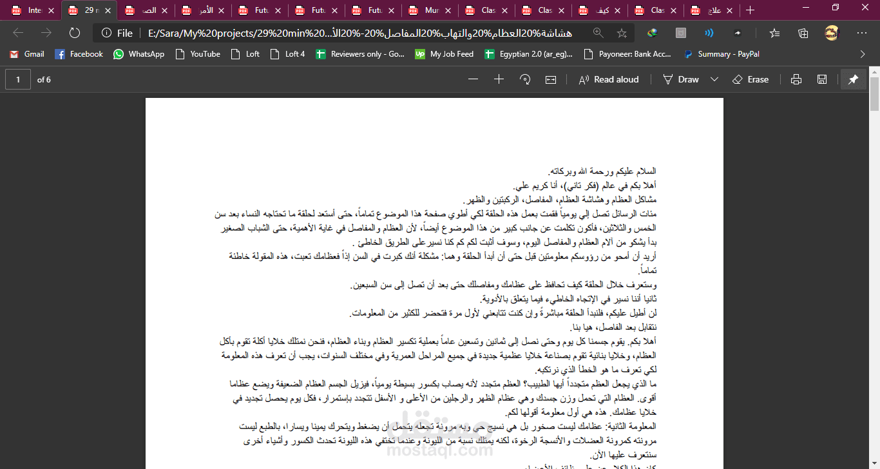This screenshot has width=880, height=469.
Task: Open overflow bookmarks via right chevron
Action: (x=863, y=54)
